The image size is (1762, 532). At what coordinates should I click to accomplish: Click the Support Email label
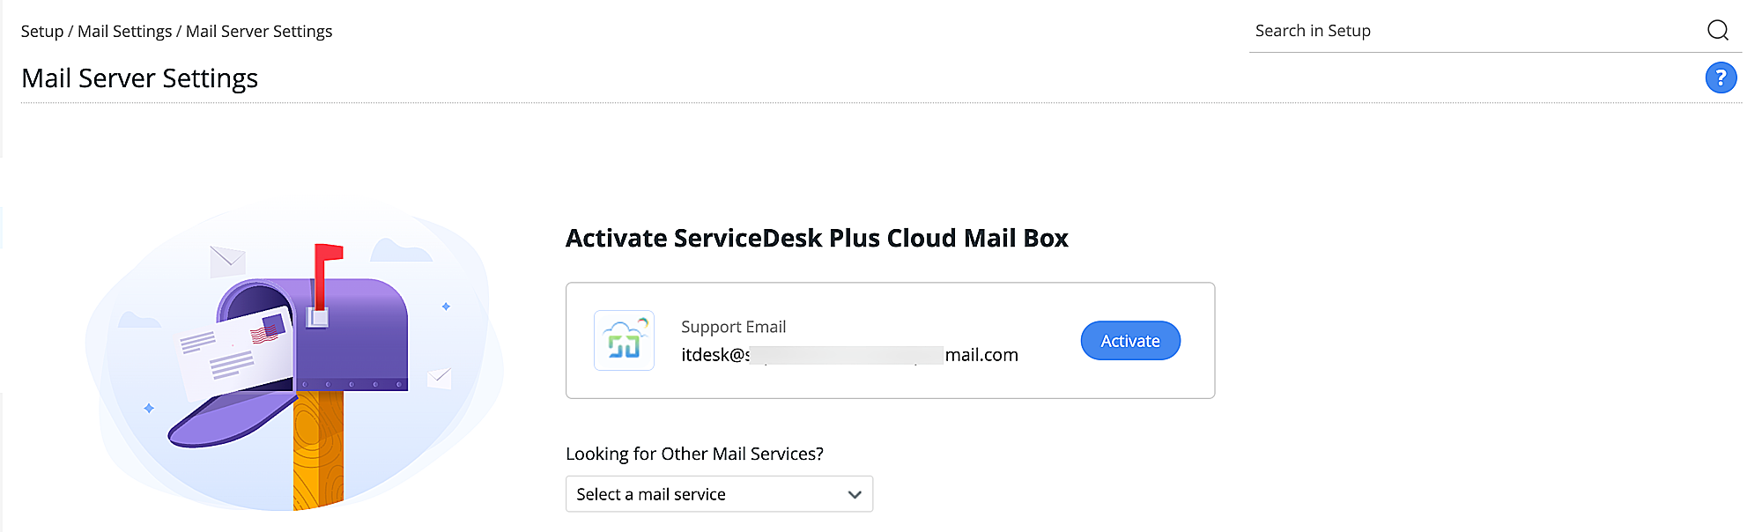coord(733,327)
